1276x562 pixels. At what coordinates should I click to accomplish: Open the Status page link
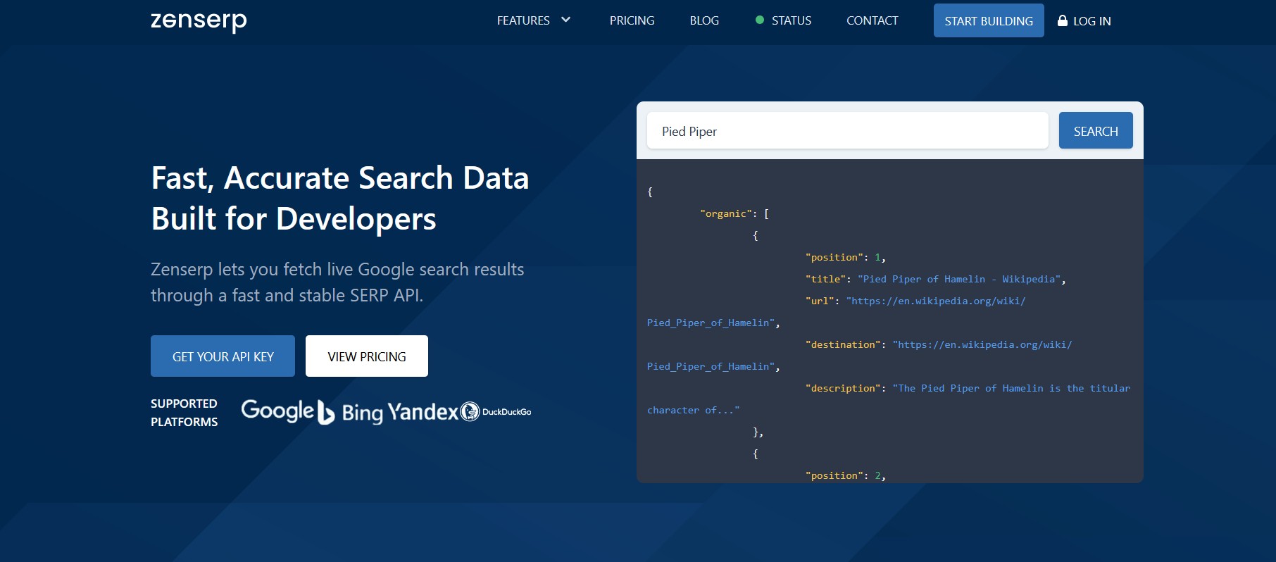(792, 21)
